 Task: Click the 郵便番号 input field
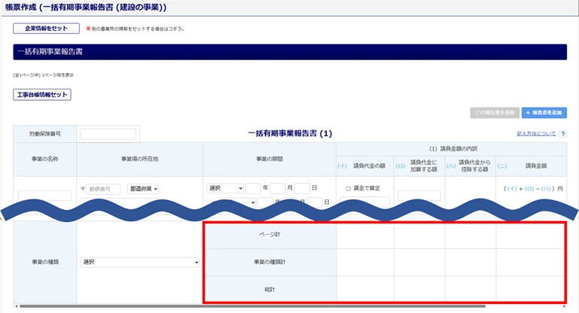tap(103, 189)
